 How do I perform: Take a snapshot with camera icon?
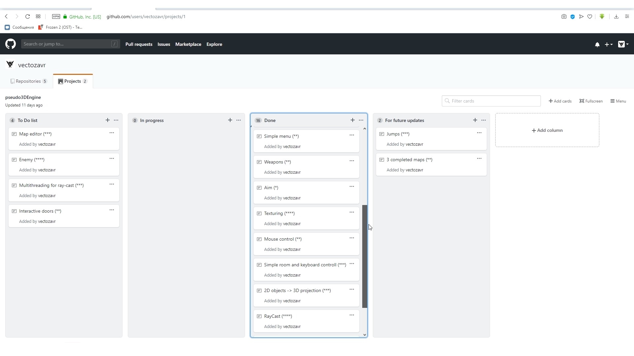point(564,16)
